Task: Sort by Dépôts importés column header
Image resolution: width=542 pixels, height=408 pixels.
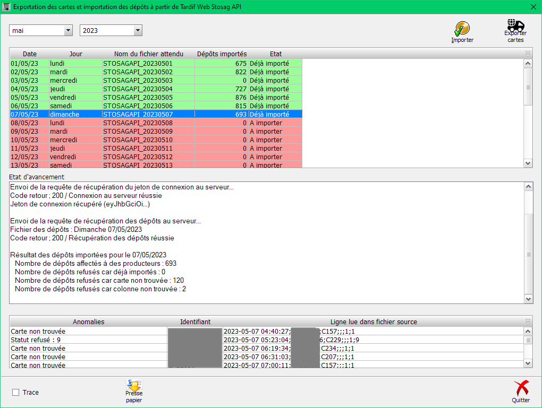Action: coord(222,54)
